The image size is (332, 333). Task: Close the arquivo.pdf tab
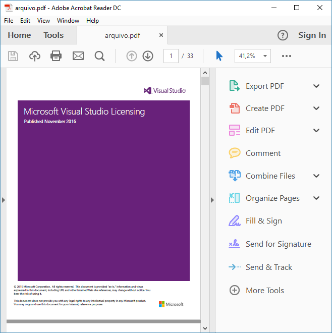(161, 35)
